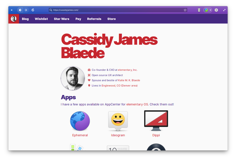Open the Ephemeral text link
This screenshot has height=161, width=236.
coord(80,135)
